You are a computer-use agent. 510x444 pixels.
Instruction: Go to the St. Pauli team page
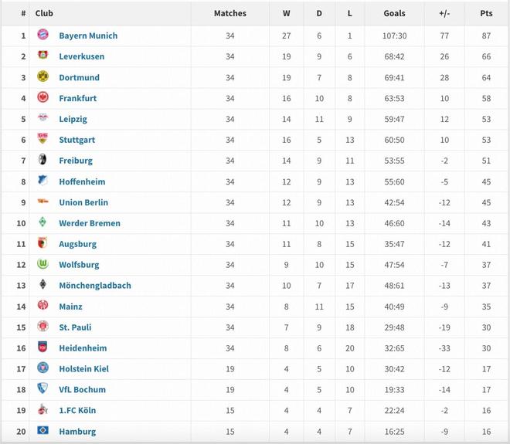[x=75, y=327]
